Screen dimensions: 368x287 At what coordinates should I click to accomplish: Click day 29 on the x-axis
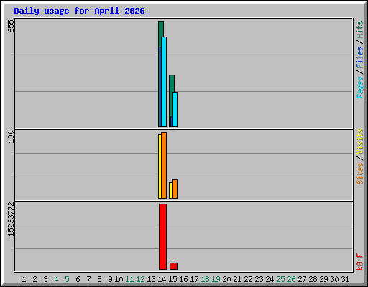[323, 279]
